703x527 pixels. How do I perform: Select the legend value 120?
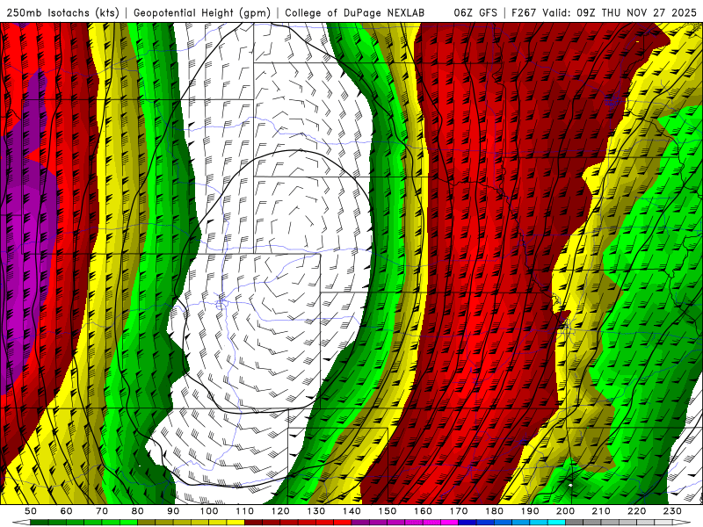280,511
